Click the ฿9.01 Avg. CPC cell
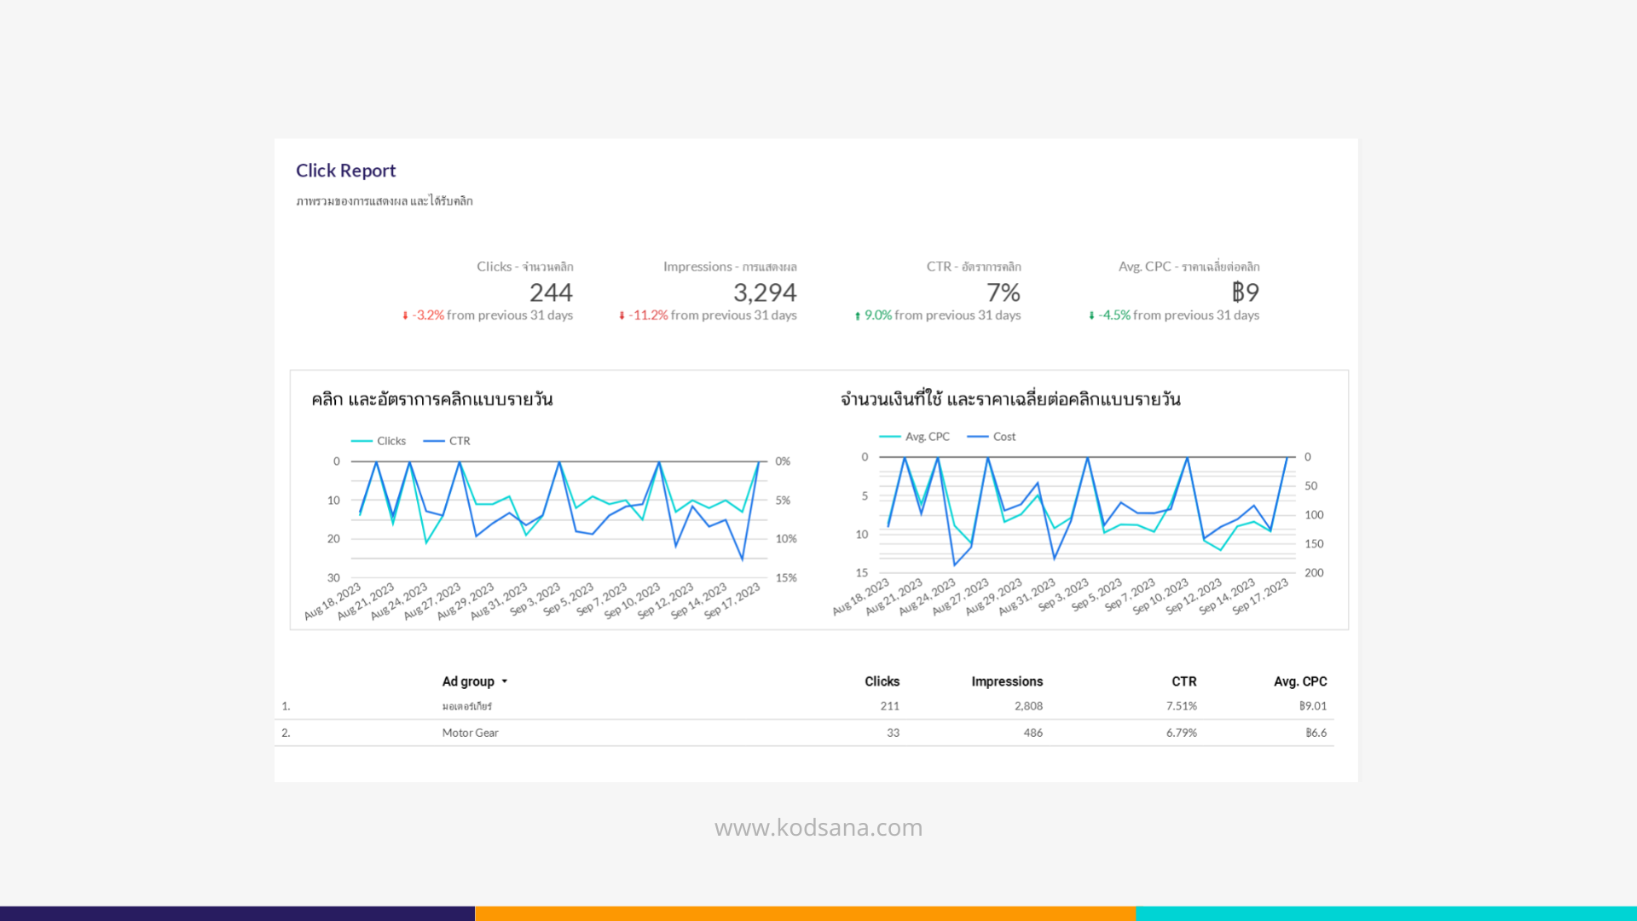Screen dimensions: 1637x921 [1313, 706]
